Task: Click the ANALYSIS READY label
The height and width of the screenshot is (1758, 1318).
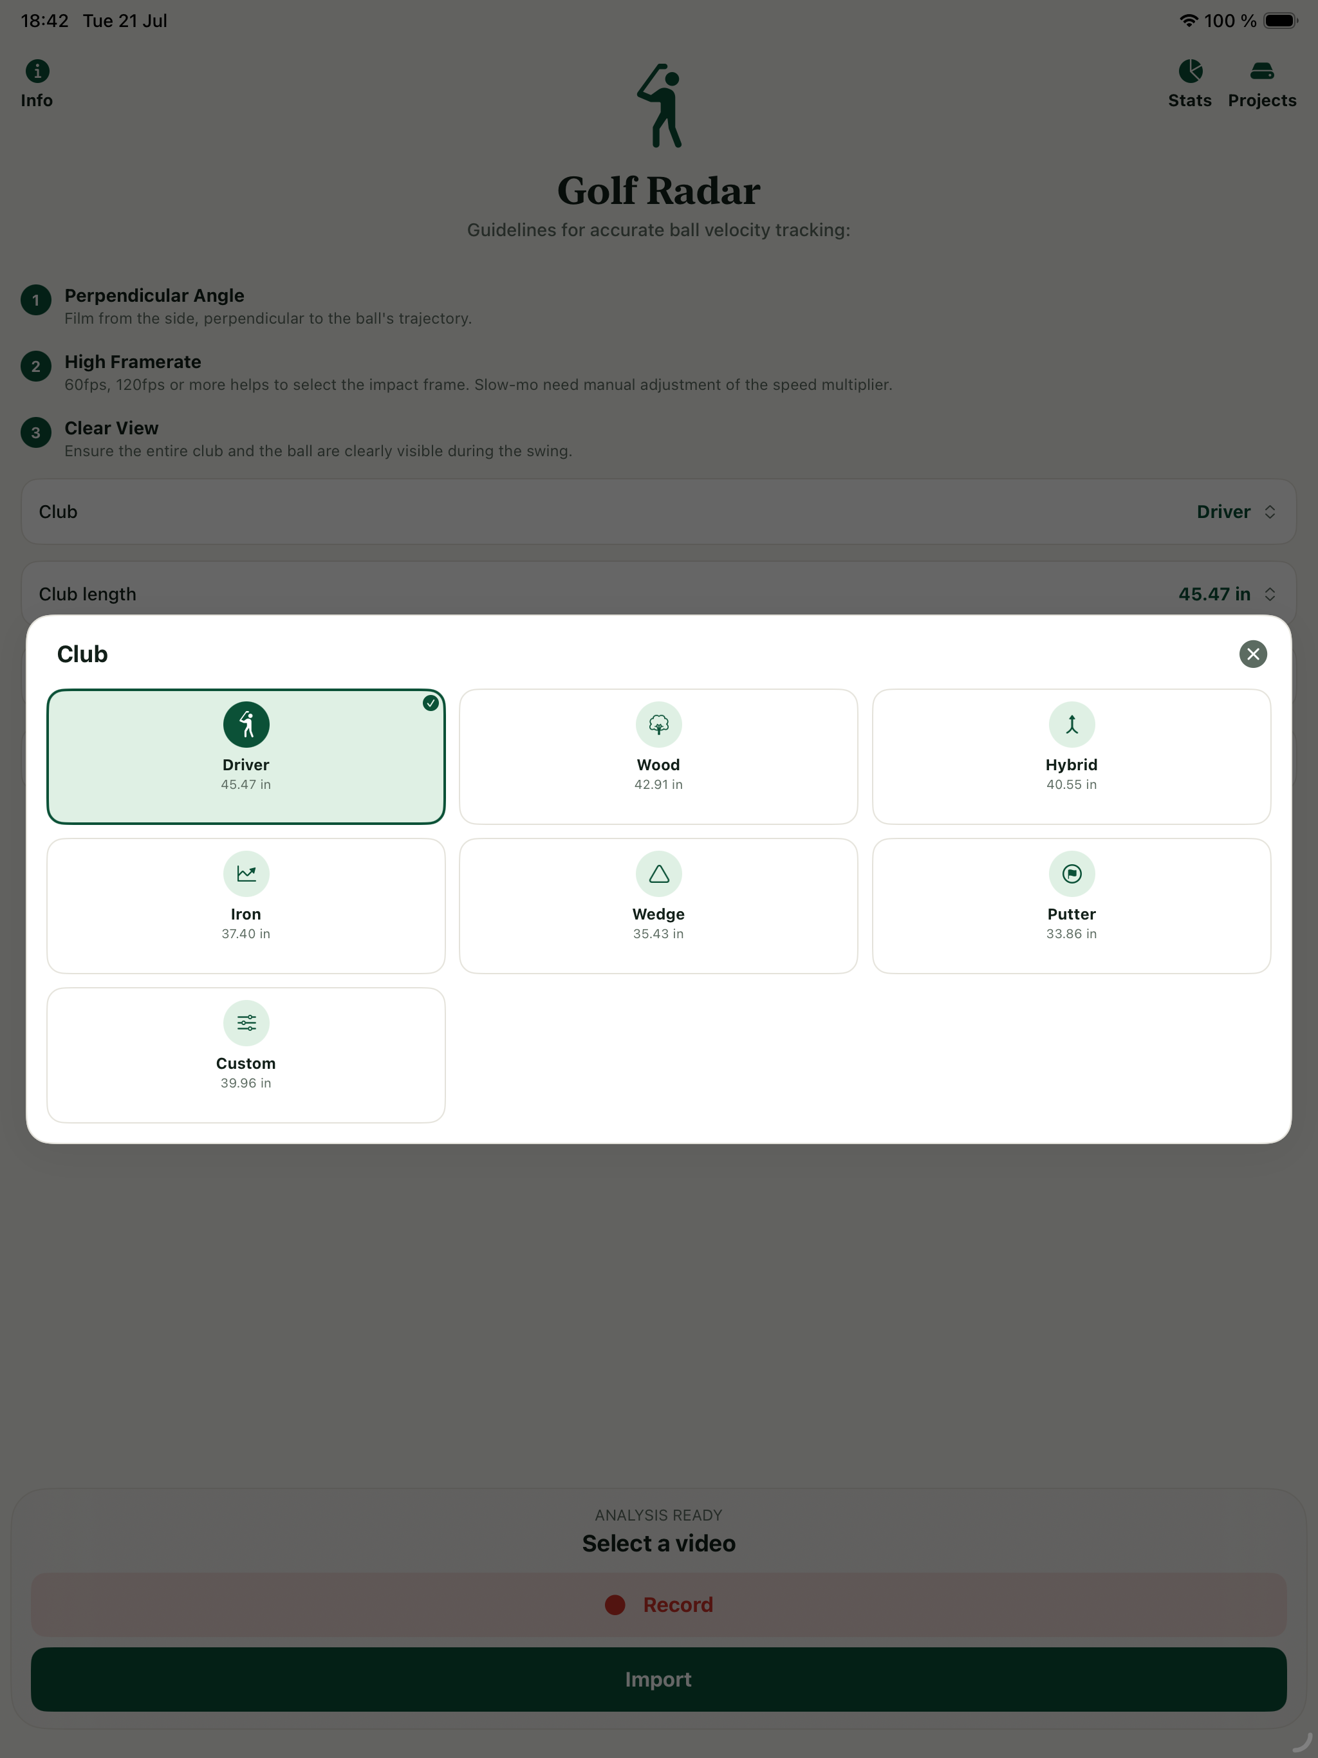Action: pyautogui.click(x=659, y=1515)
